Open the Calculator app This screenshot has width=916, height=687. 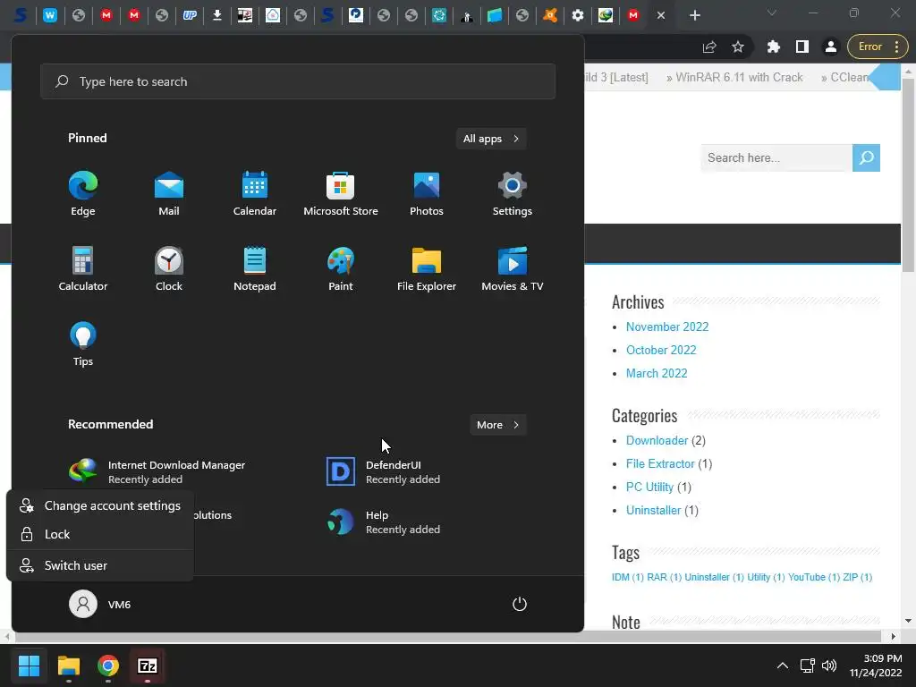(x=83, y=268)
